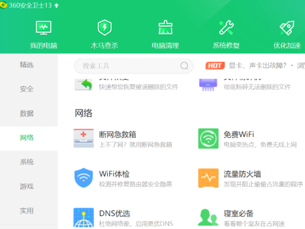Click the DNS优选 title

[115, 214]
